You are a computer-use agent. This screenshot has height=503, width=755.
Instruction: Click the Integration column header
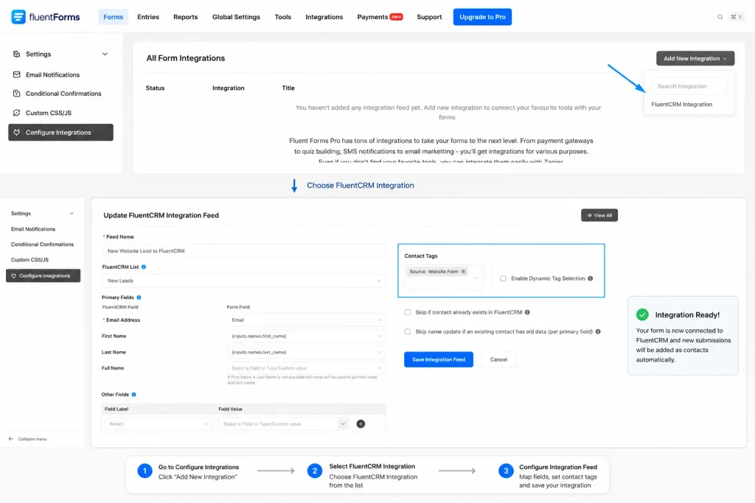(229, 88)
